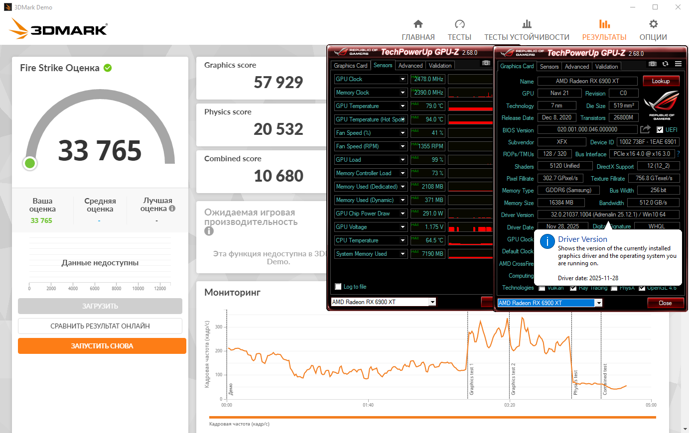
Task: Open the ТЕСТЫ section
Action: (459, 30)
